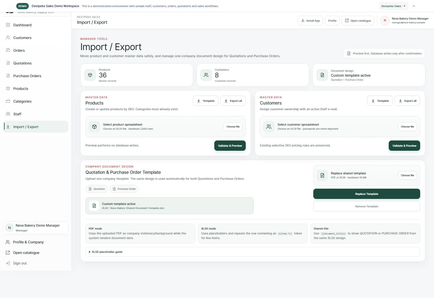Click the Import / Export download icon
434x298 pixels.
[8, 127]
